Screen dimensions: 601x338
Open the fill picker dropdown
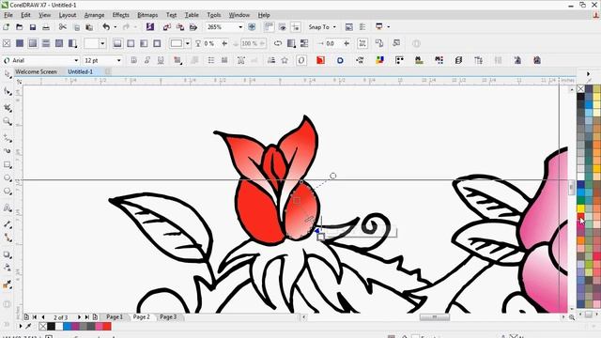[102, 43]
